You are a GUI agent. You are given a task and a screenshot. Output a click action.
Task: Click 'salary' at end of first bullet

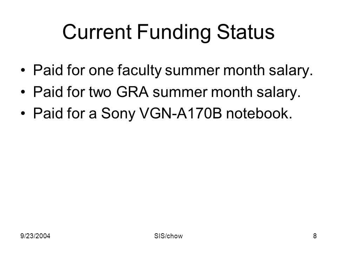coord(291,71)
